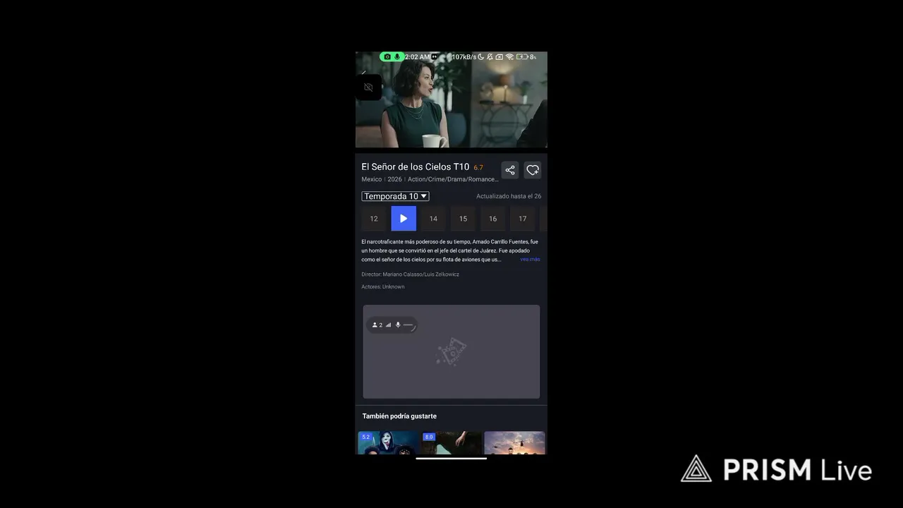Play the currently selected episode

click(x=404, y=219)
